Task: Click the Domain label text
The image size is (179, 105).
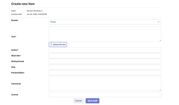Action: [14, 20]
